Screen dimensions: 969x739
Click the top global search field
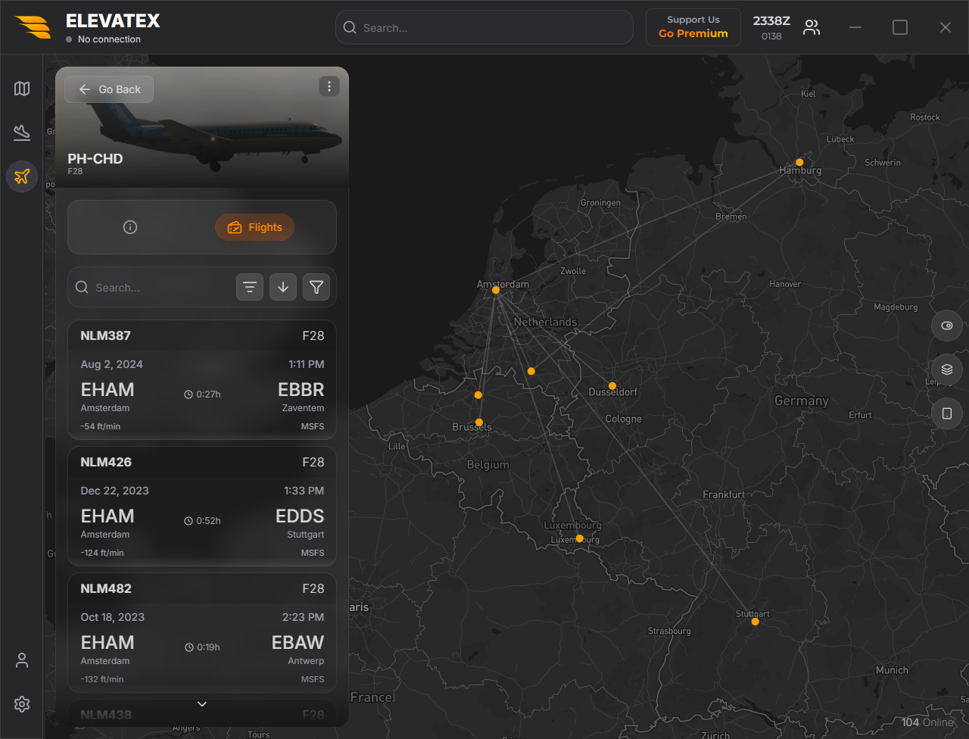tap(484, 28)
